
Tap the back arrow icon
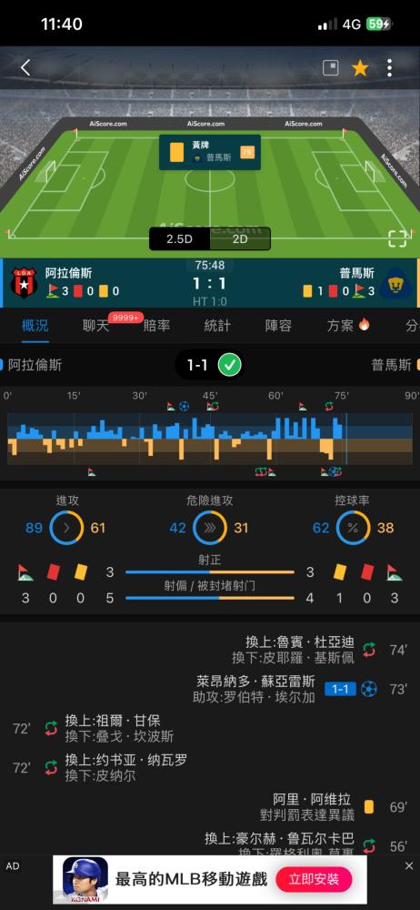[25, 68]
